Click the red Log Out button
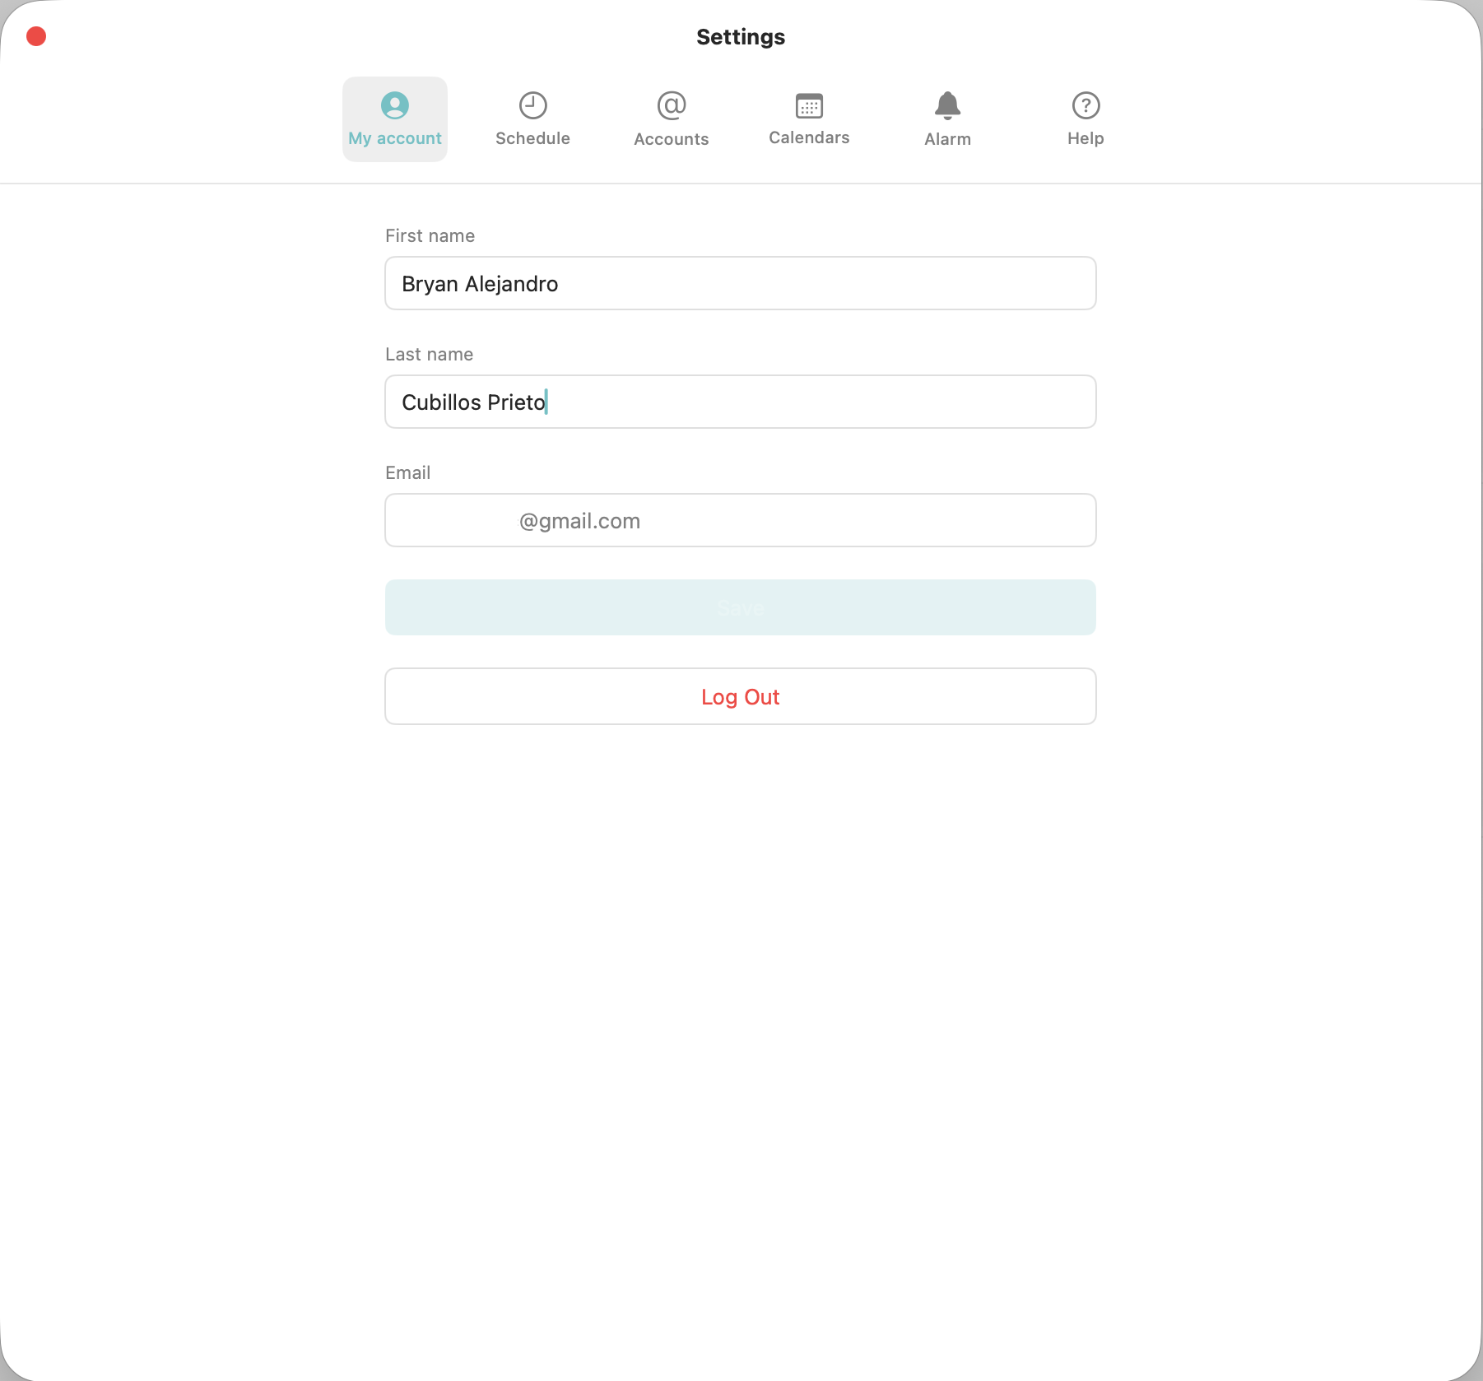 (x=741, y=696)
